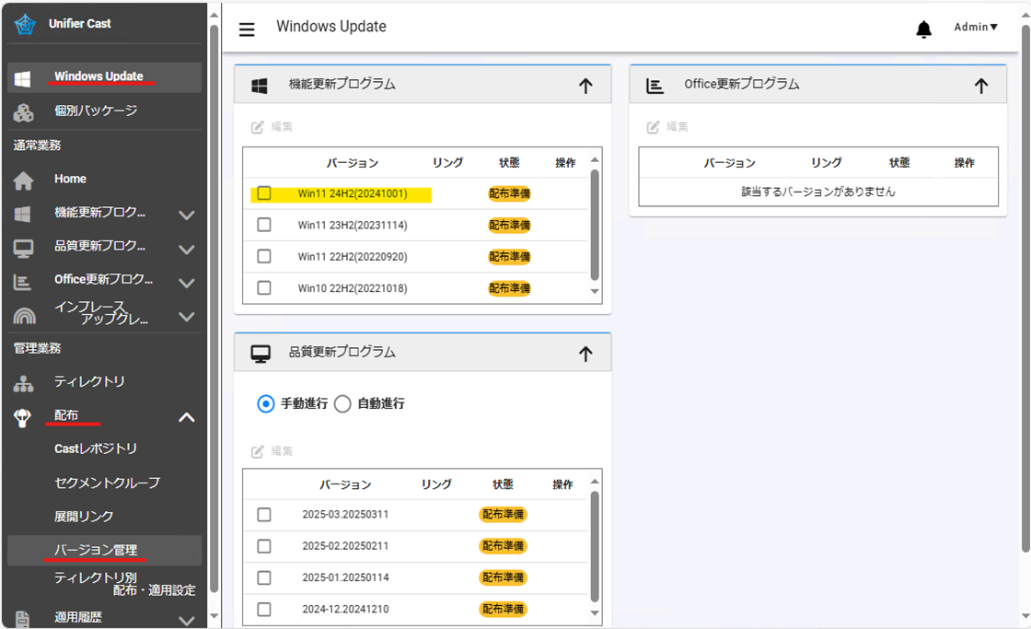The height and width of the screenshot is (629, 1031).
Task: Check the Win11 22H2(20220920) checkbox
Action: pos(264,257)
